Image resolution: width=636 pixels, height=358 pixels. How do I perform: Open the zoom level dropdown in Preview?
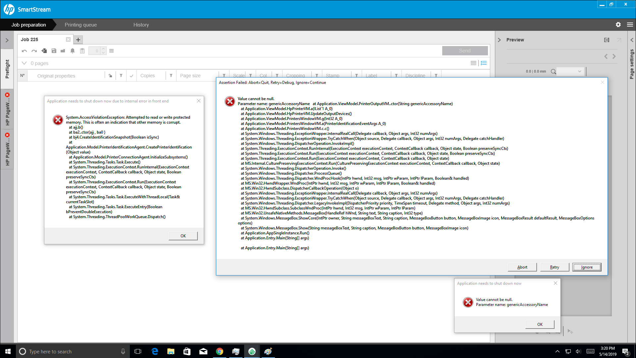(579, 71)
